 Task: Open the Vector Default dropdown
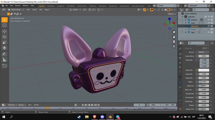pyautogui.click(x=202, y=52)
